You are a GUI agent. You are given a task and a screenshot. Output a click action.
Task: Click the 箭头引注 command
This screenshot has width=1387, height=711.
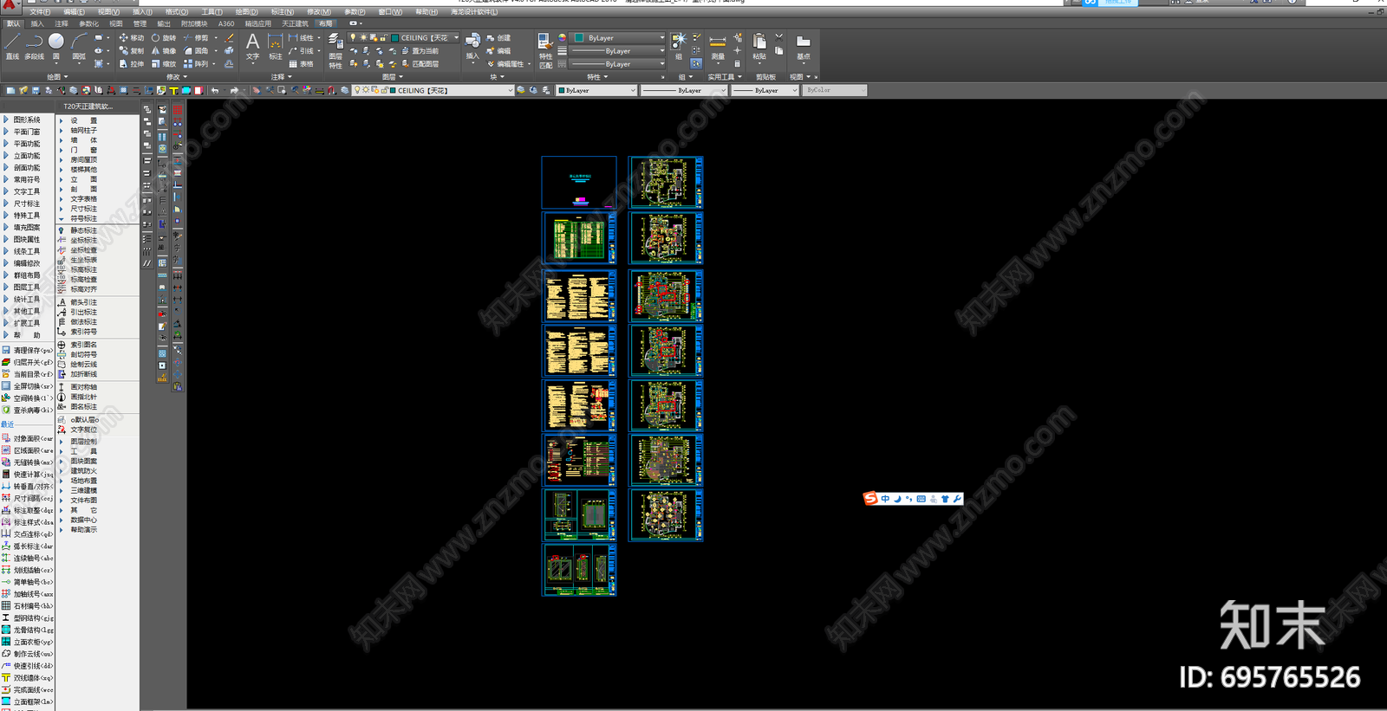point(83,302)
